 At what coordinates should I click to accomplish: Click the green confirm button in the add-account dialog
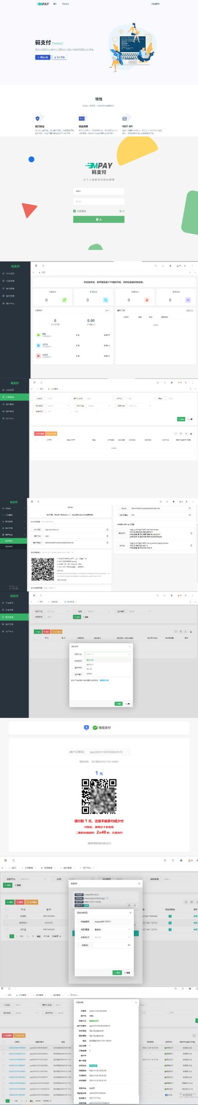[x=118, y=704]
